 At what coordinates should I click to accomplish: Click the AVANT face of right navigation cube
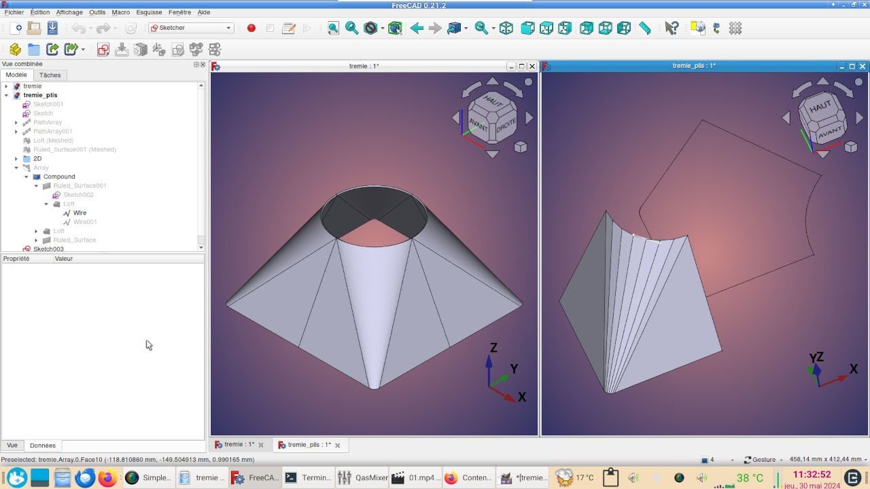pos(829,134)
